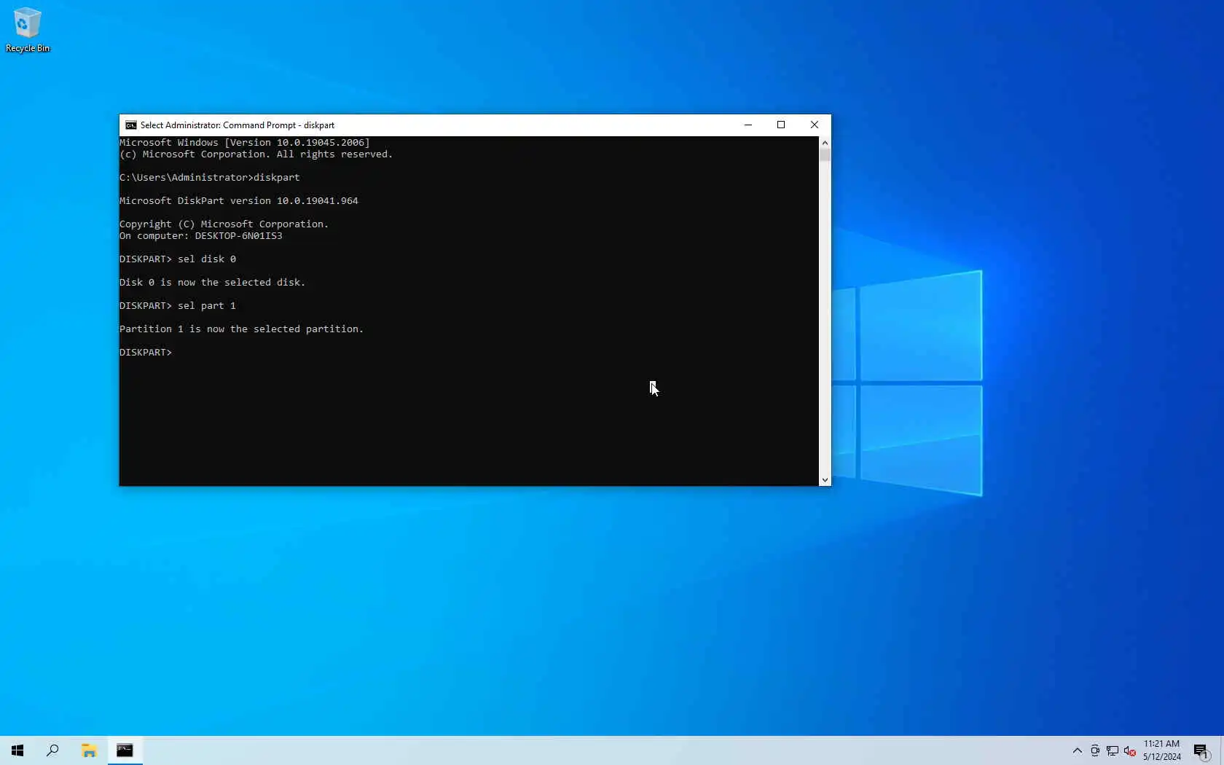Click the console scrollbar up arrow

point(825,143)
